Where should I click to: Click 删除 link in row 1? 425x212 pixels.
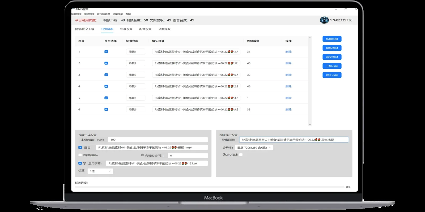point(288,52)
